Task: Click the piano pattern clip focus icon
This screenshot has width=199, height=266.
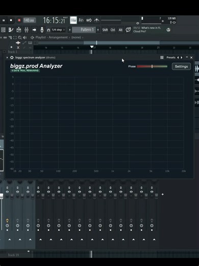Action: pos(30,42)
